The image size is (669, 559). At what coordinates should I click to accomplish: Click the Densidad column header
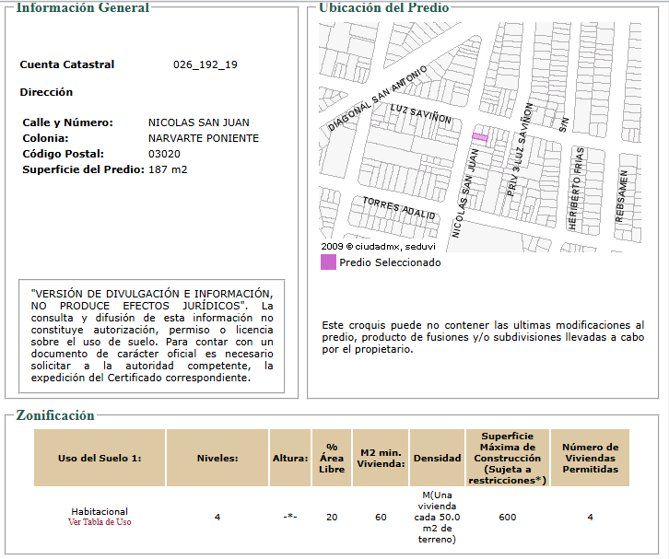437,458
